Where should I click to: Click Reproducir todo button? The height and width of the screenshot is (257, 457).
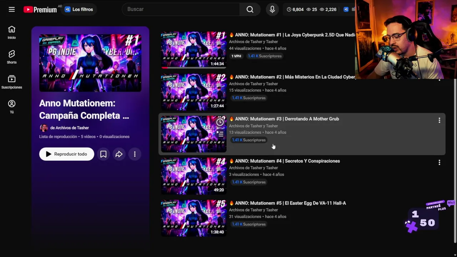[67, 154]
